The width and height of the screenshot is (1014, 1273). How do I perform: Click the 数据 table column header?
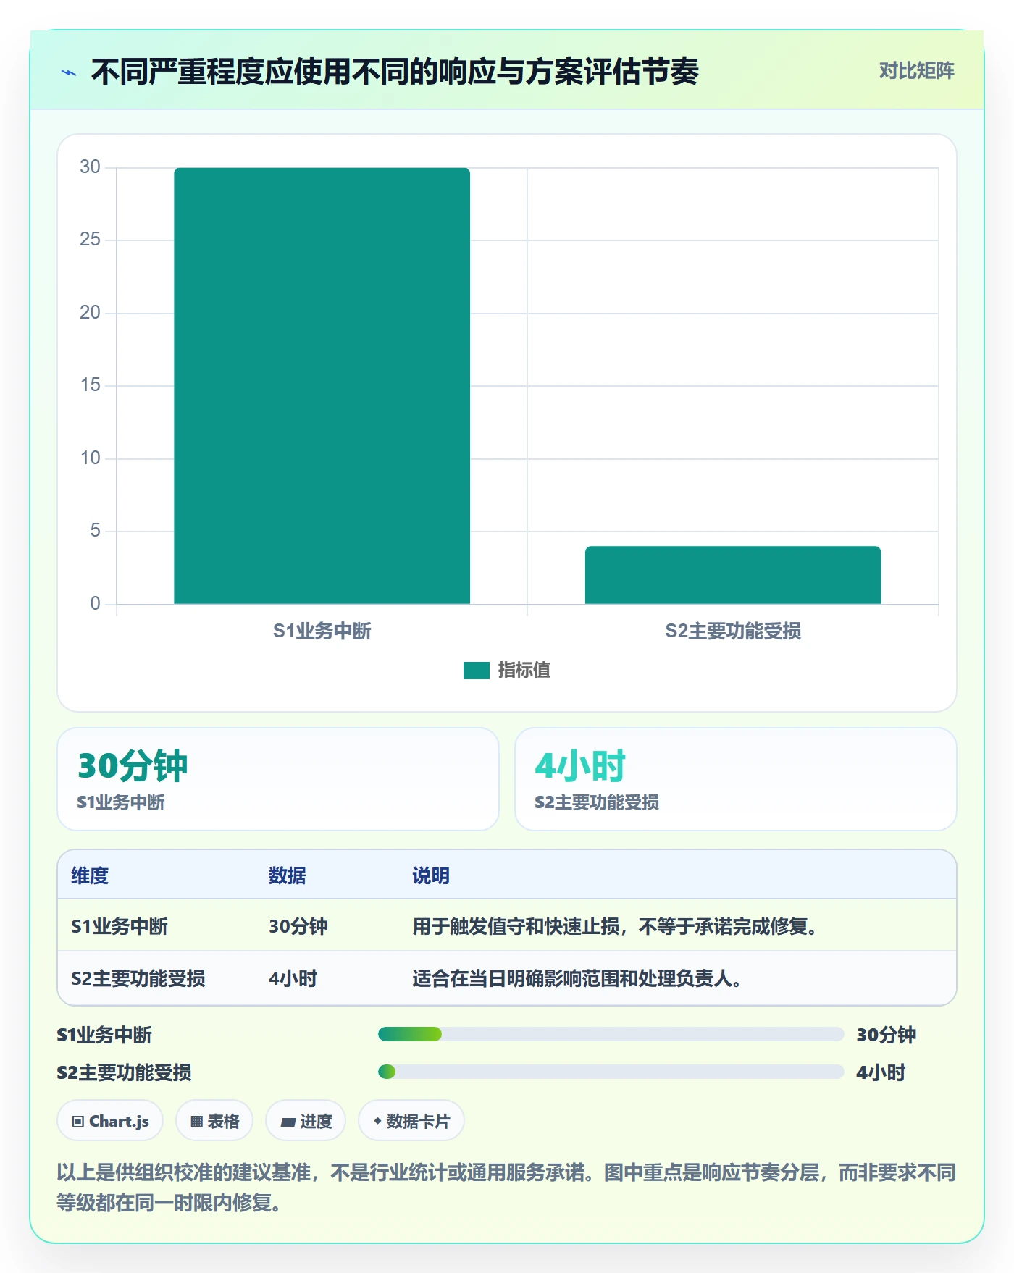[288, 875]
